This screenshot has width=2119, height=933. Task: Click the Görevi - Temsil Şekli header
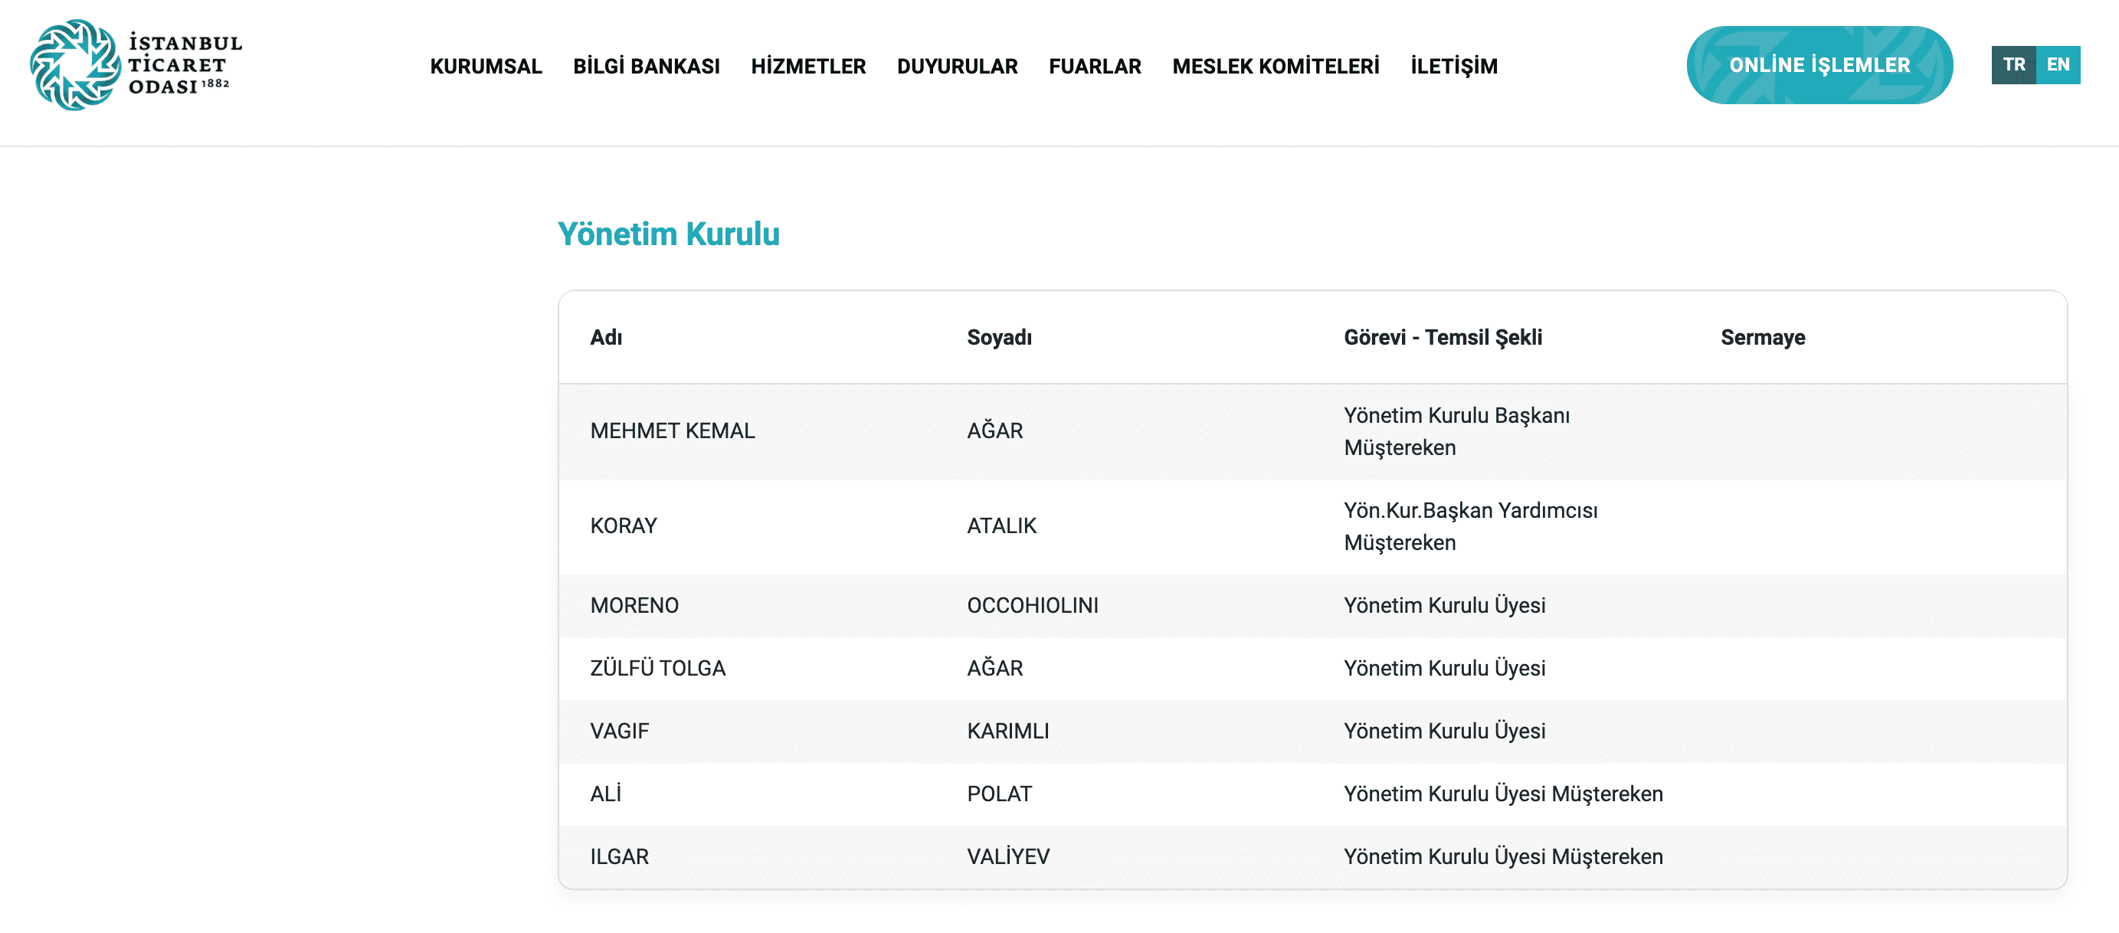tap(1443, 337)
